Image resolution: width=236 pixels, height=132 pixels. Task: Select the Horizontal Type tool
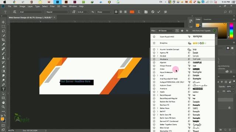[x=3, y=89]
